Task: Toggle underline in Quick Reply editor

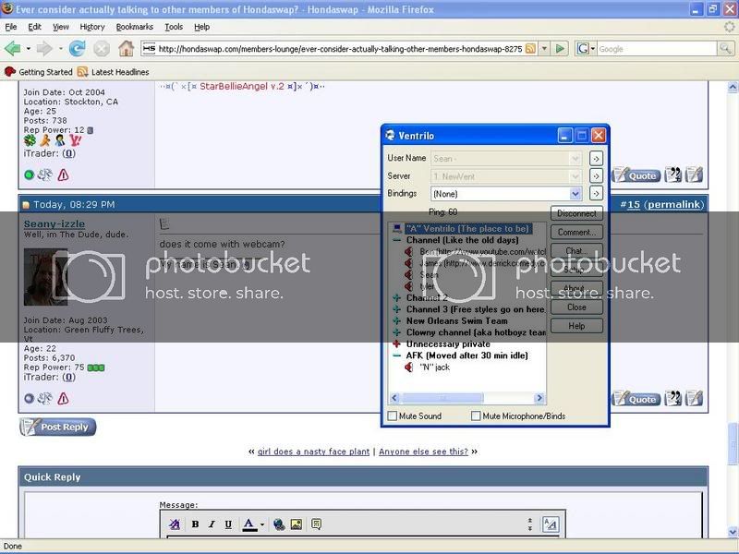Action: coord(228,524)
